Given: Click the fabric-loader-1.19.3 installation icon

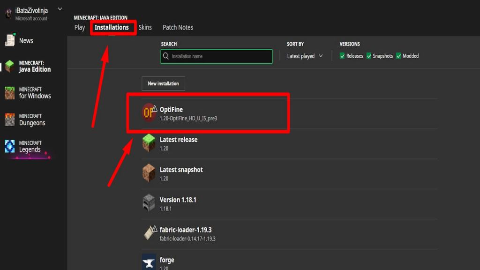Looking at the screenshot, I should pyautogui.click(x=150, y=232).
